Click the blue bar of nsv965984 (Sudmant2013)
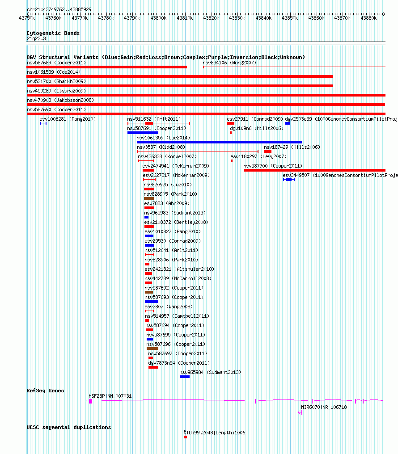The width and height of the screenshot is (398, 454). [185, 377]
